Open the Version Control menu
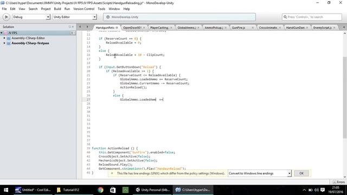The image size is (347, 195). click(83, 9)
